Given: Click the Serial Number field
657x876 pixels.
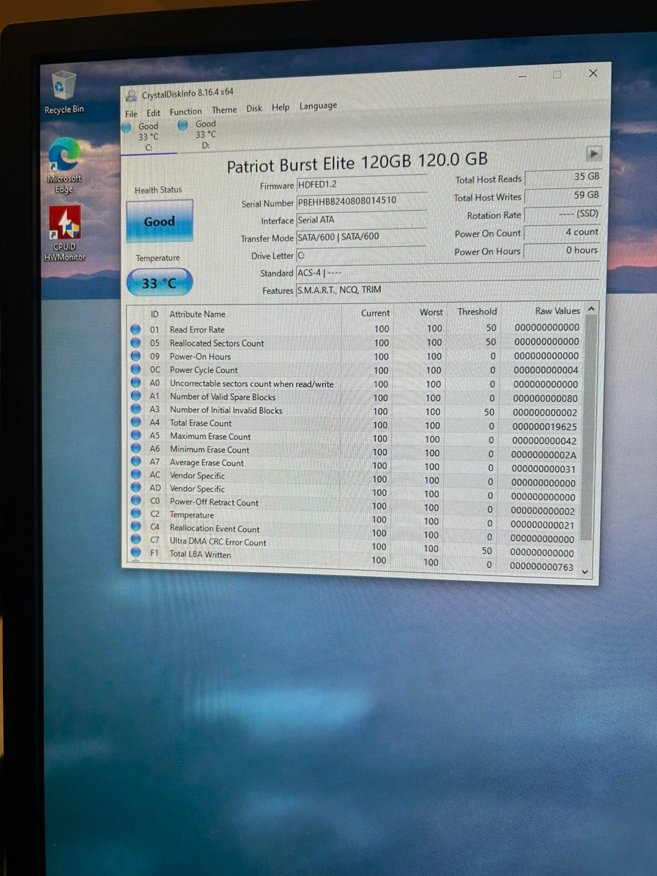Looking at the screenshot, I should [x=361, y=201].
